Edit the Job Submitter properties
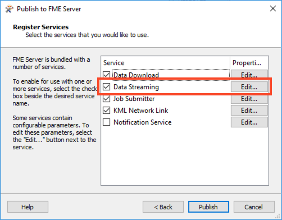Image resolution: width=282 pixels, height=220 pixels. [x=249, y=99]
